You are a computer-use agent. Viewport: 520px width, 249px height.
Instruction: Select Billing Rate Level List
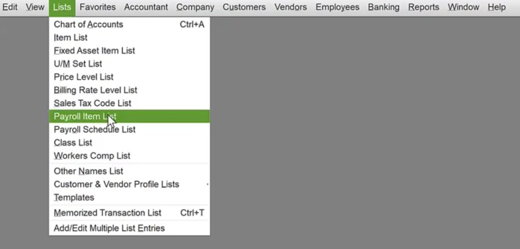(95, 90)
